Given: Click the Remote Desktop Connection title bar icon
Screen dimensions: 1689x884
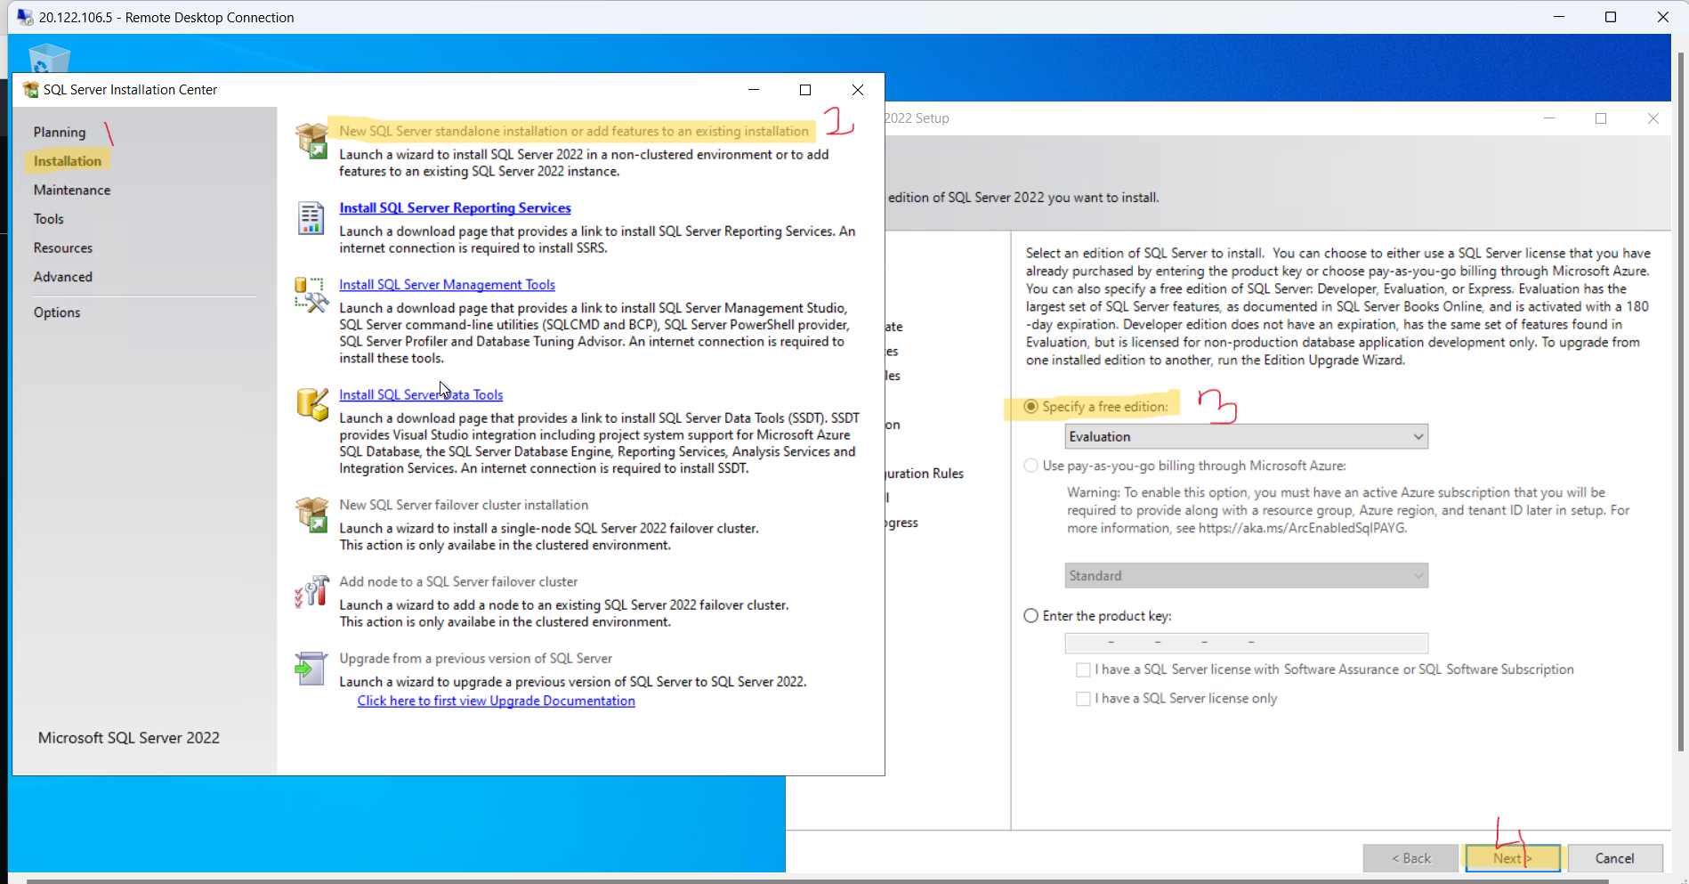Looking at the screenshot, I should pos(25,17).
